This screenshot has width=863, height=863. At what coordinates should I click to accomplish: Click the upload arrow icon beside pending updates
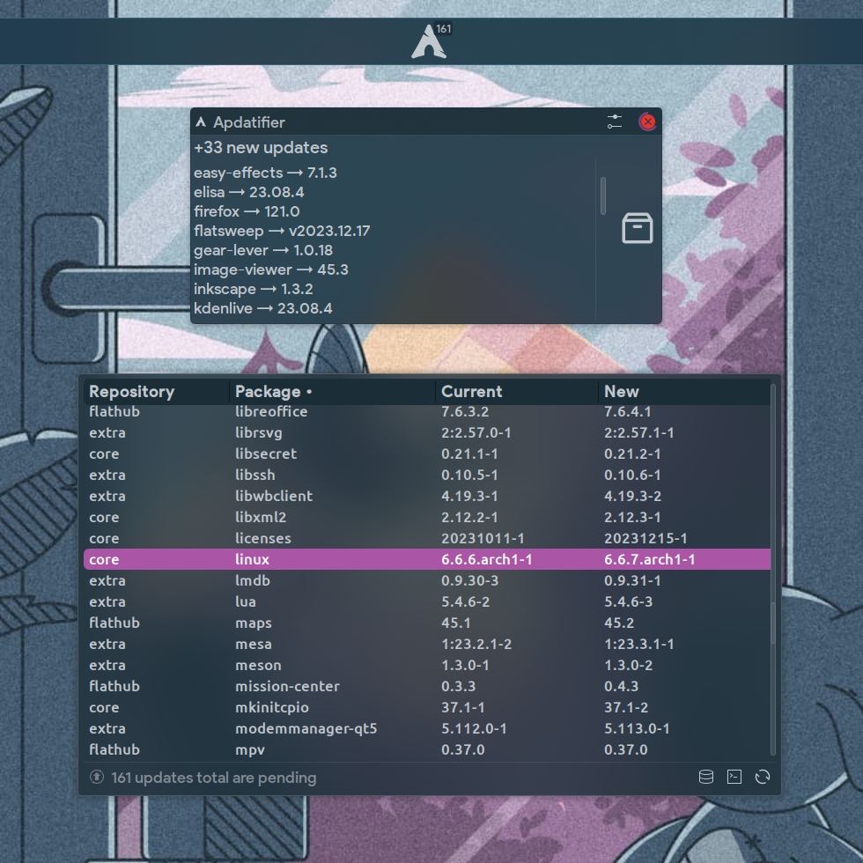tap(97, 777)
